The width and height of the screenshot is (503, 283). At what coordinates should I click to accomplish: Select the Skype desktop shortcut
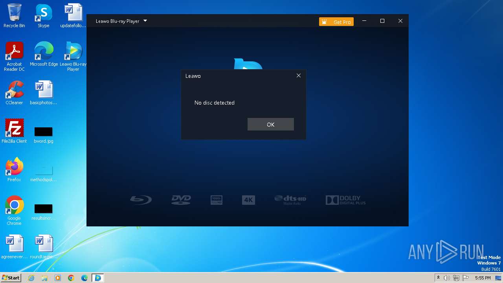[x=44, y=16]
